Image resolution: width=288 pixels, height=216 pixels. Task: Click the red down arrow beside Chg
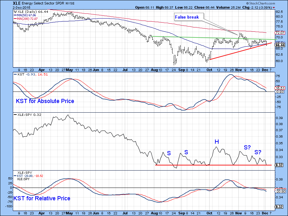coord(274,8)
